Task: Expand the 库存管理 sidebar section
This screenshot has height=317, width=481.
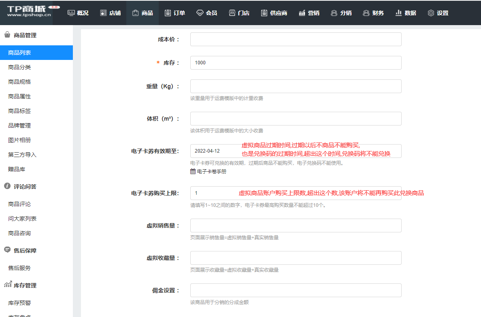Action: [24, 285]
